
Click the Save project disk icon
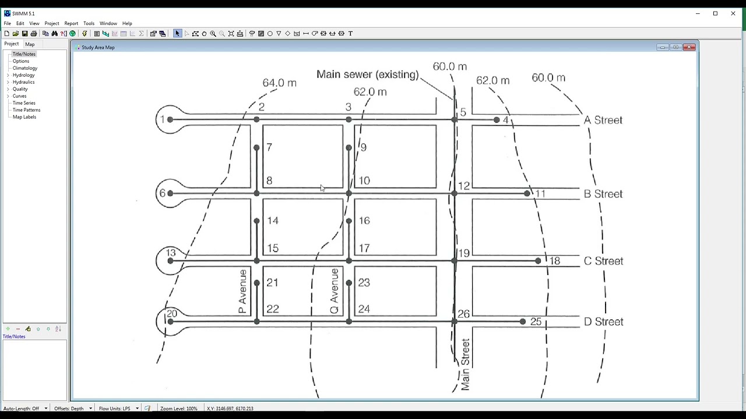tap(24, 34)
